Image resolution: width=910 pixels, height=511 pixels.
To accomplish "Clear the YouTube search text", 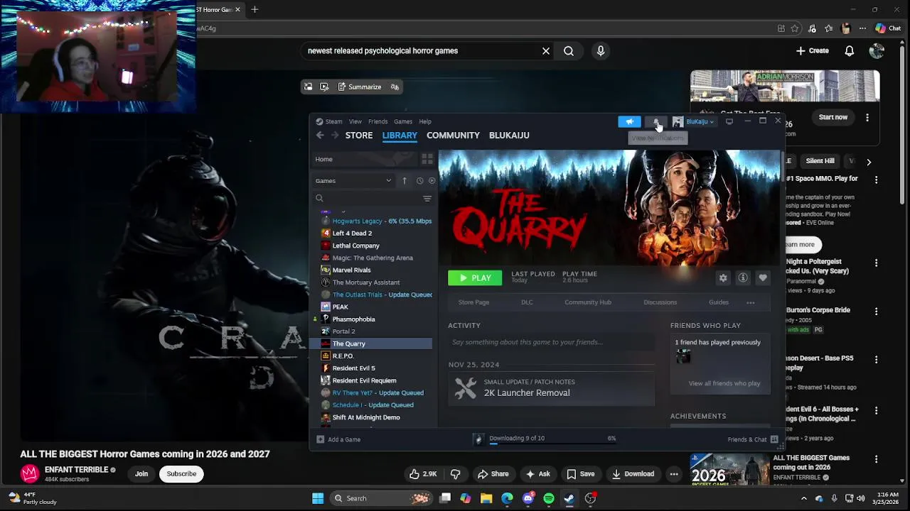I will [546, 51].
